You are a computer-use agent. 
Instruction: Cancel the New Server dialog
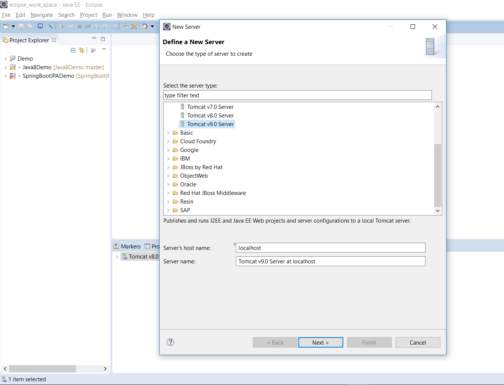(x=418, y=342)
